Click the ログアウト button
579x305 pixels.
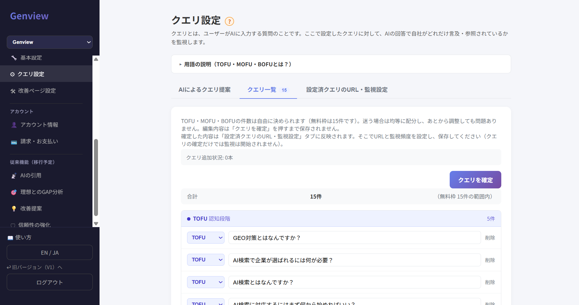pyautogui.click(x=50, y=282)
